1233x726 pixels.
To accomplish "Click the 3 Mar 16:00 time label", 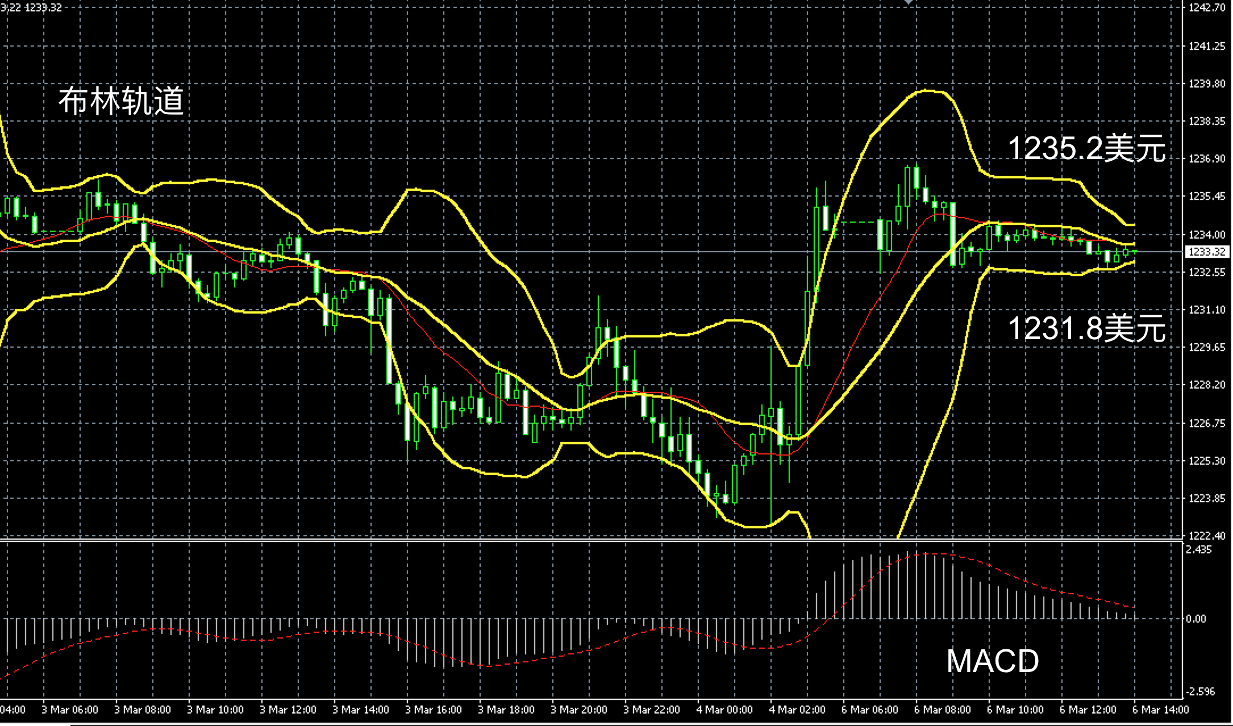I will pos(434,710).
